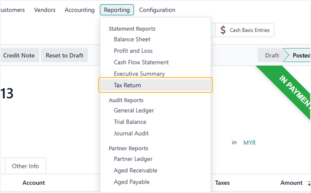311x193 pixels.
Task: Open the Vendors menu
Action: click(45, 10)
